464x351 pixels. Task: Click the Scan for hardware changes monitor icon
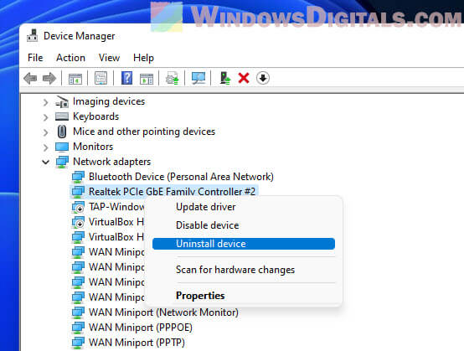point(198,79)
